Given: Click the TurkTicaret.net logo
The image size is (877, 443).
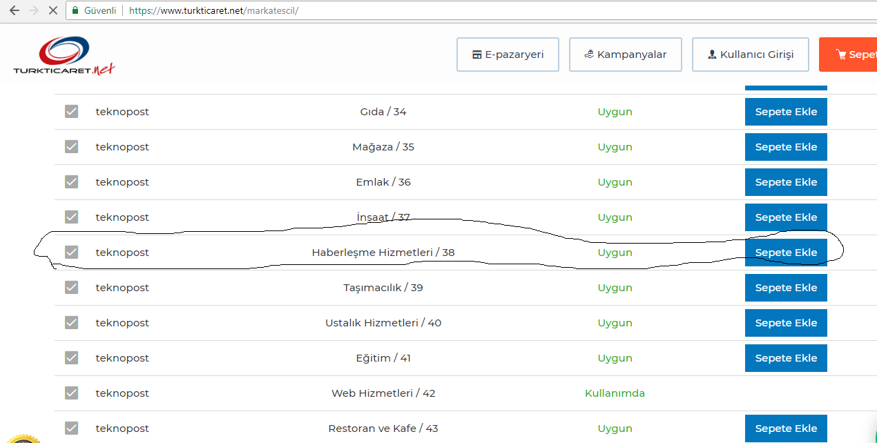Looking at the screenshot, I should [64, 57].
